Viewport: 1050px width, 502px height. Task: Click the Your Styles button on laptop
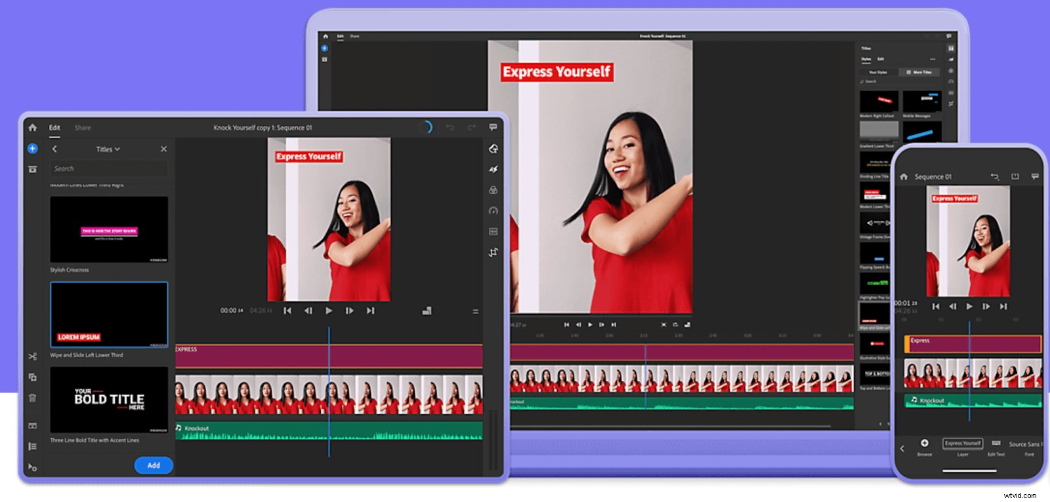point(878,72)
